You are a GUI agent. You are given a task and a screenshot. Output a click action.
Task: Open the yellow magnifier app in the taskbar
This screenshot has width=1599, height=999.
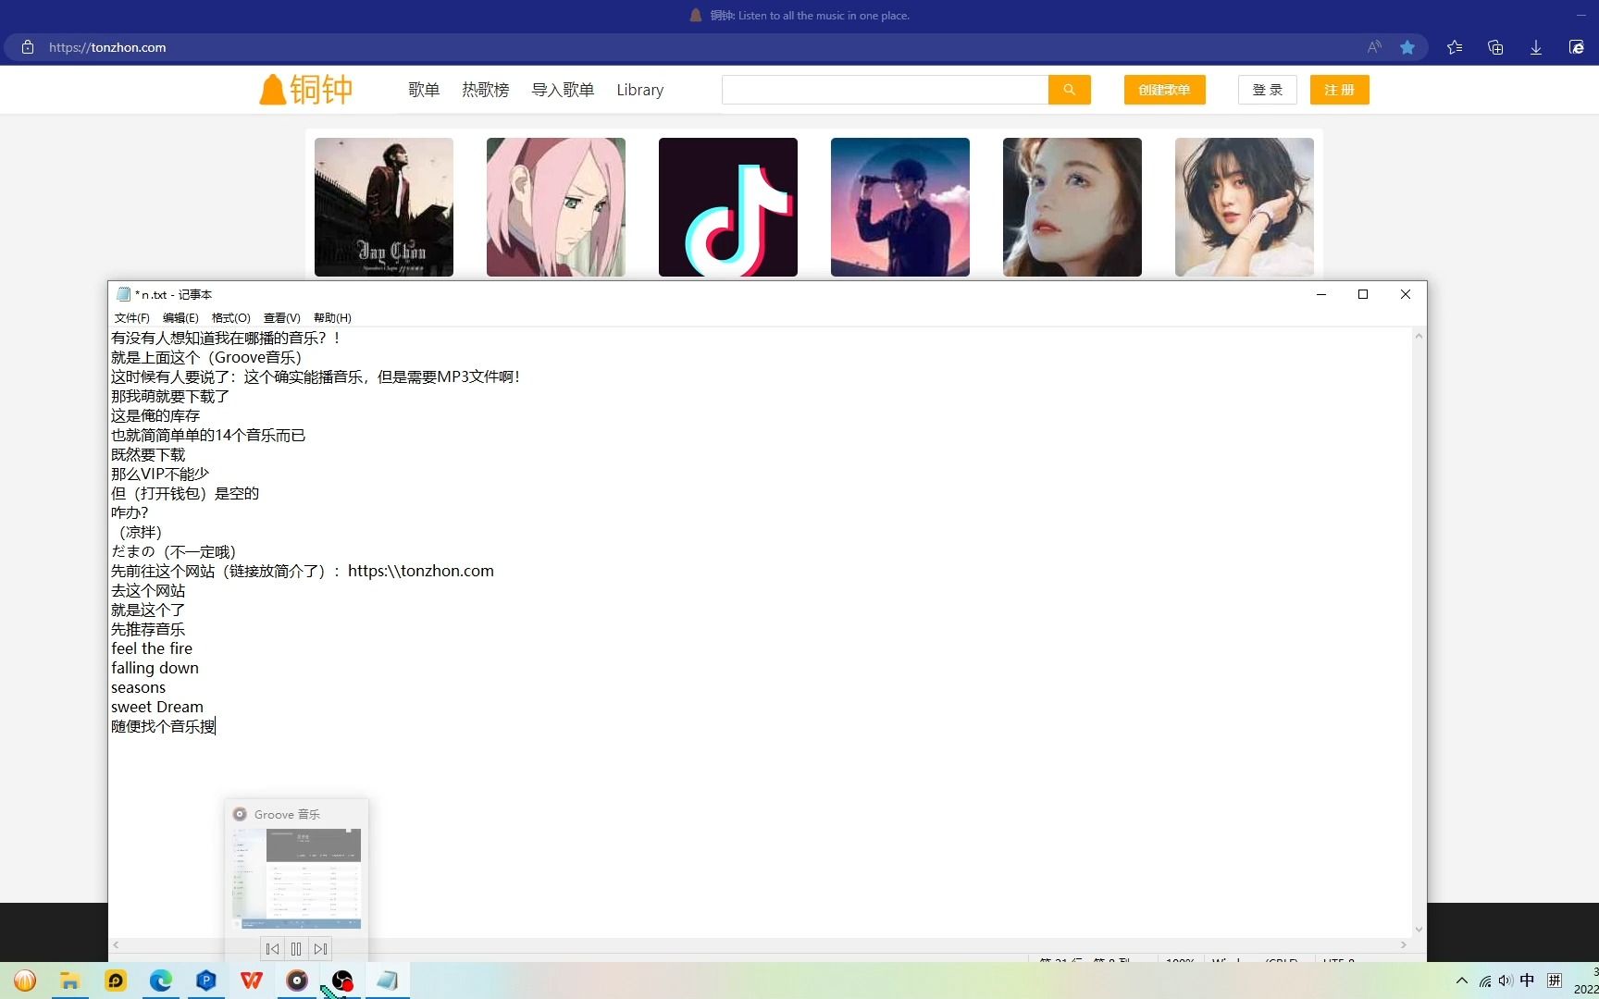click(x=116, y=980)
